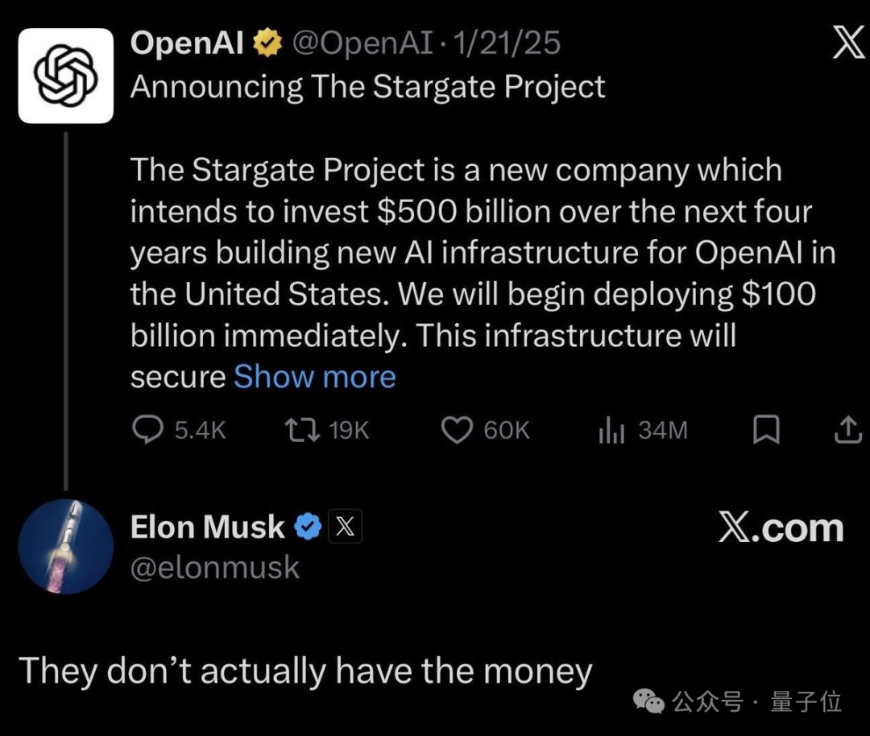Select the X affiliate badge beside Elon Musk
Viewport: 870px width, 736px height.
pos(345,527)
